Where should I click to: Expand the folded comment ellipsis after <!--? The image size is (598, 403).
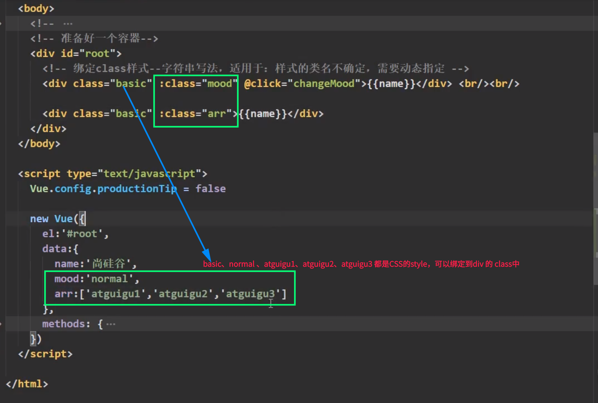click(68, 23)
